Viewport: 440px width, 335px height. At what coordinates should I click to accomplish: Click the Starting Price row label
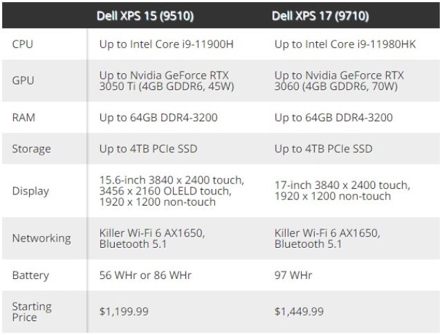[x=32, y=311]
